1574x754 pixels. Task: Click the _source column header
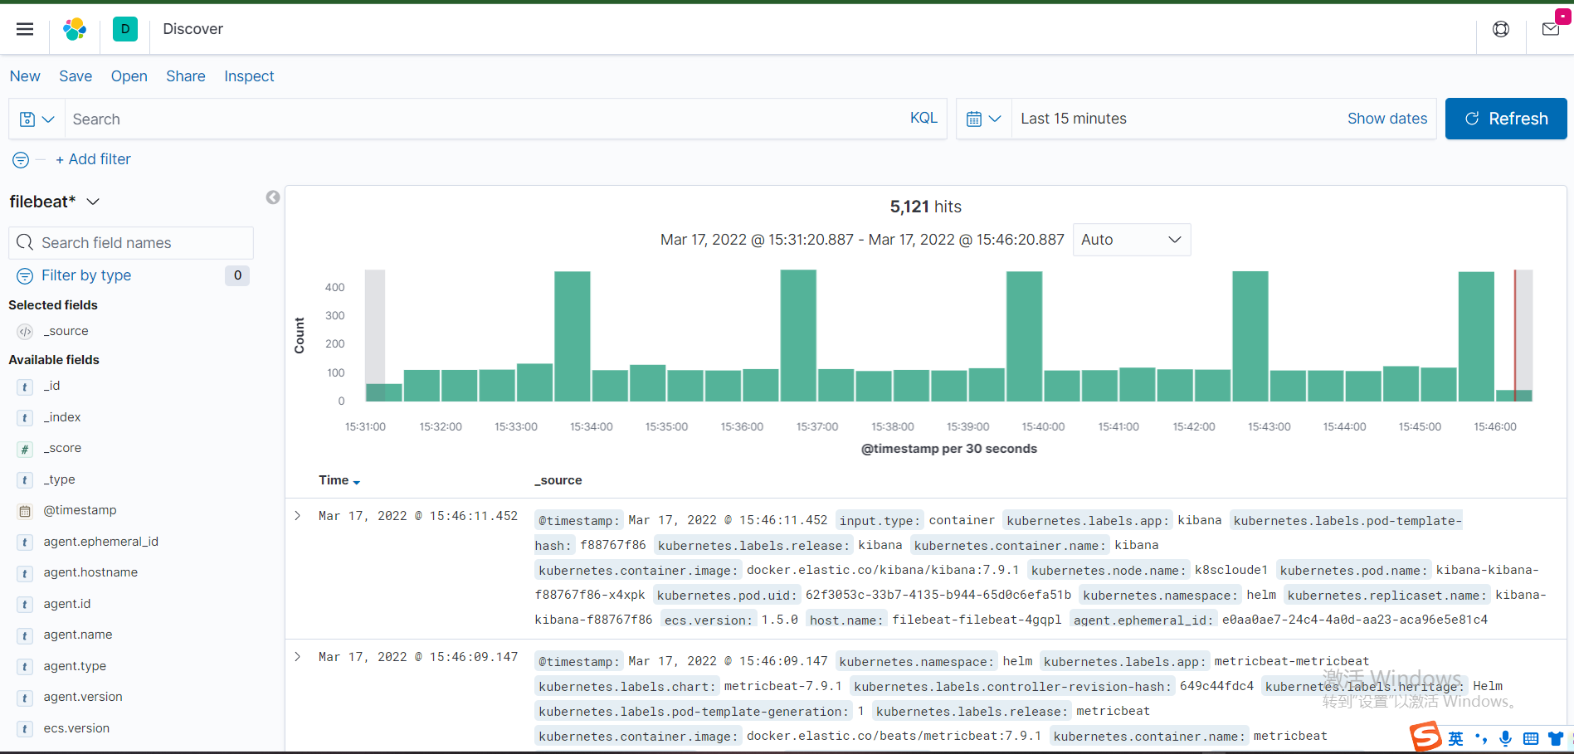tap(558, 480)
